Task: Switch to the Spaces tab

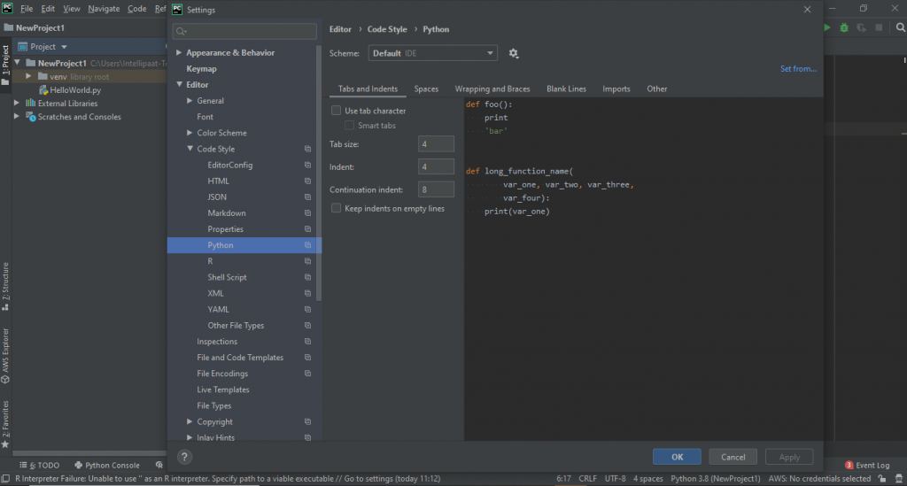Action: click(426, 89)
